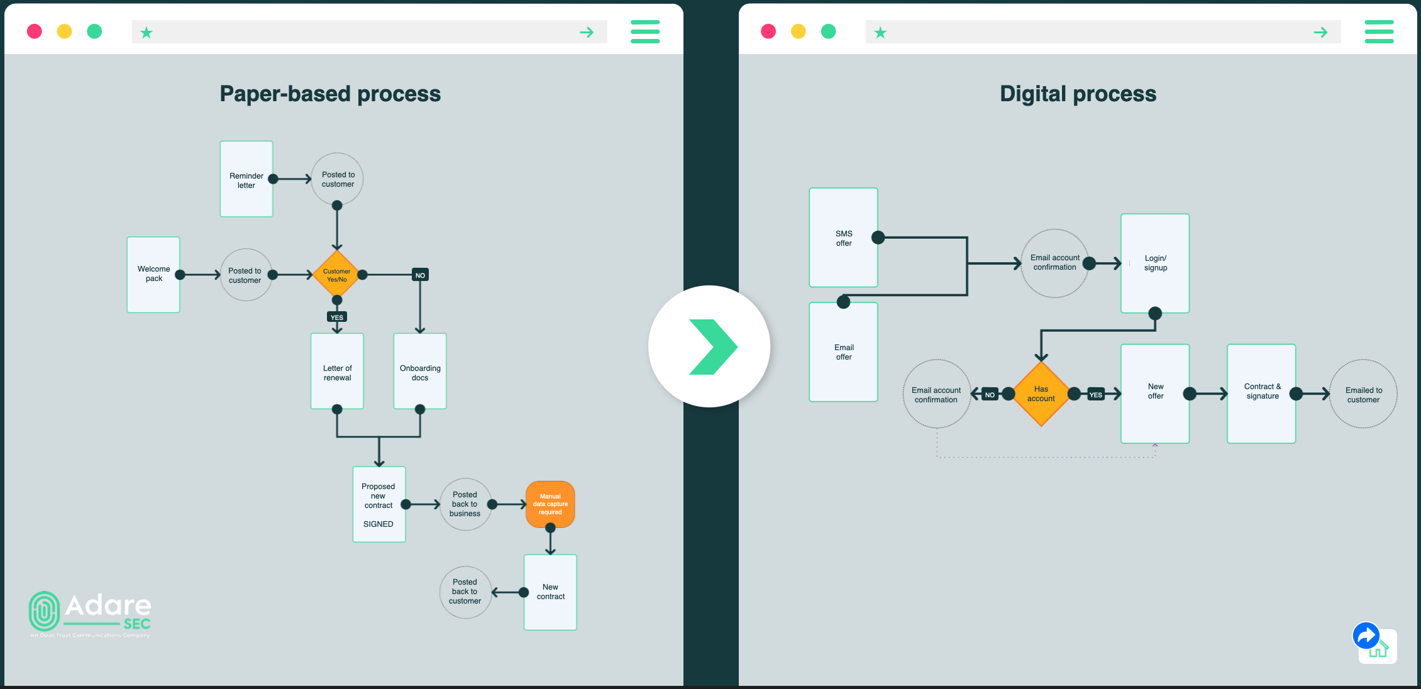Viewport: 1421px width, 689px height.
Task: Click the red dot in left window
Action: click(x=35, y=31)
